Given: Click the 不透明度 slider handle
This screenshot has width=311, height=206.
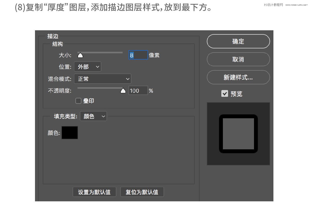Looking at the screenshot, I should 123,91.
